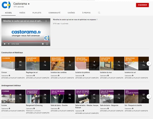Open the CHAÎNES tab
153x119 pixels.
pyautogui.click(x=71, y=13)
